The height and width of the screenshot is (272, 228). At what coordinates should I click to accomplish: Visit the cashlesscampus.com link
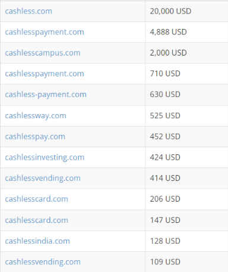(x=43, y=53)
